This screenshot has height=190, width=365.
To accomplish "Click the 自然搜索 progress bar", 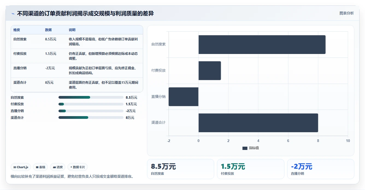I will pos(91,97).
